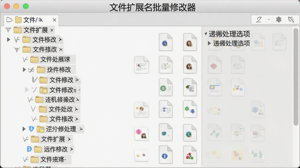Toggle checkmark beside 连机搽搸改
The width and height of the screenshot is (300, 168).
30,99
